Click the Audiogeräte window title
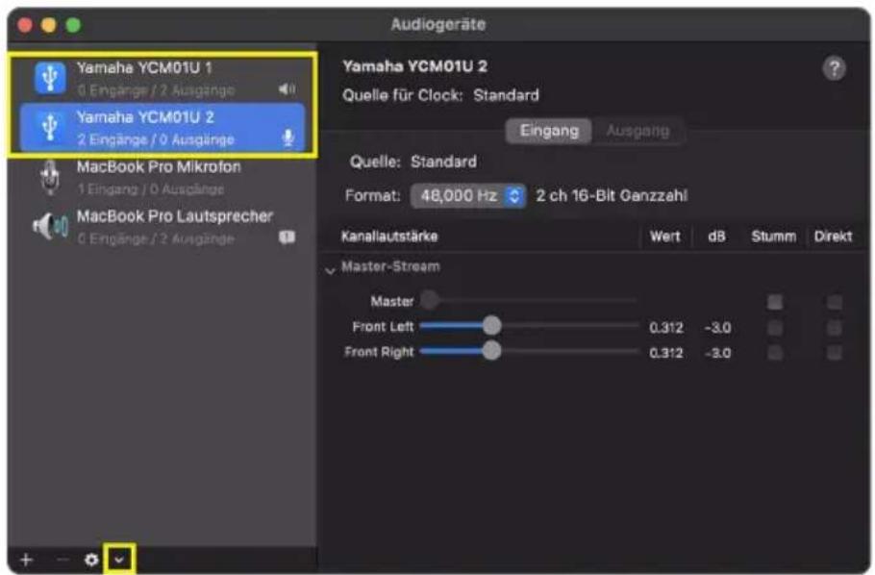Screen dimensions: 875x575 [x=438, y=25]
